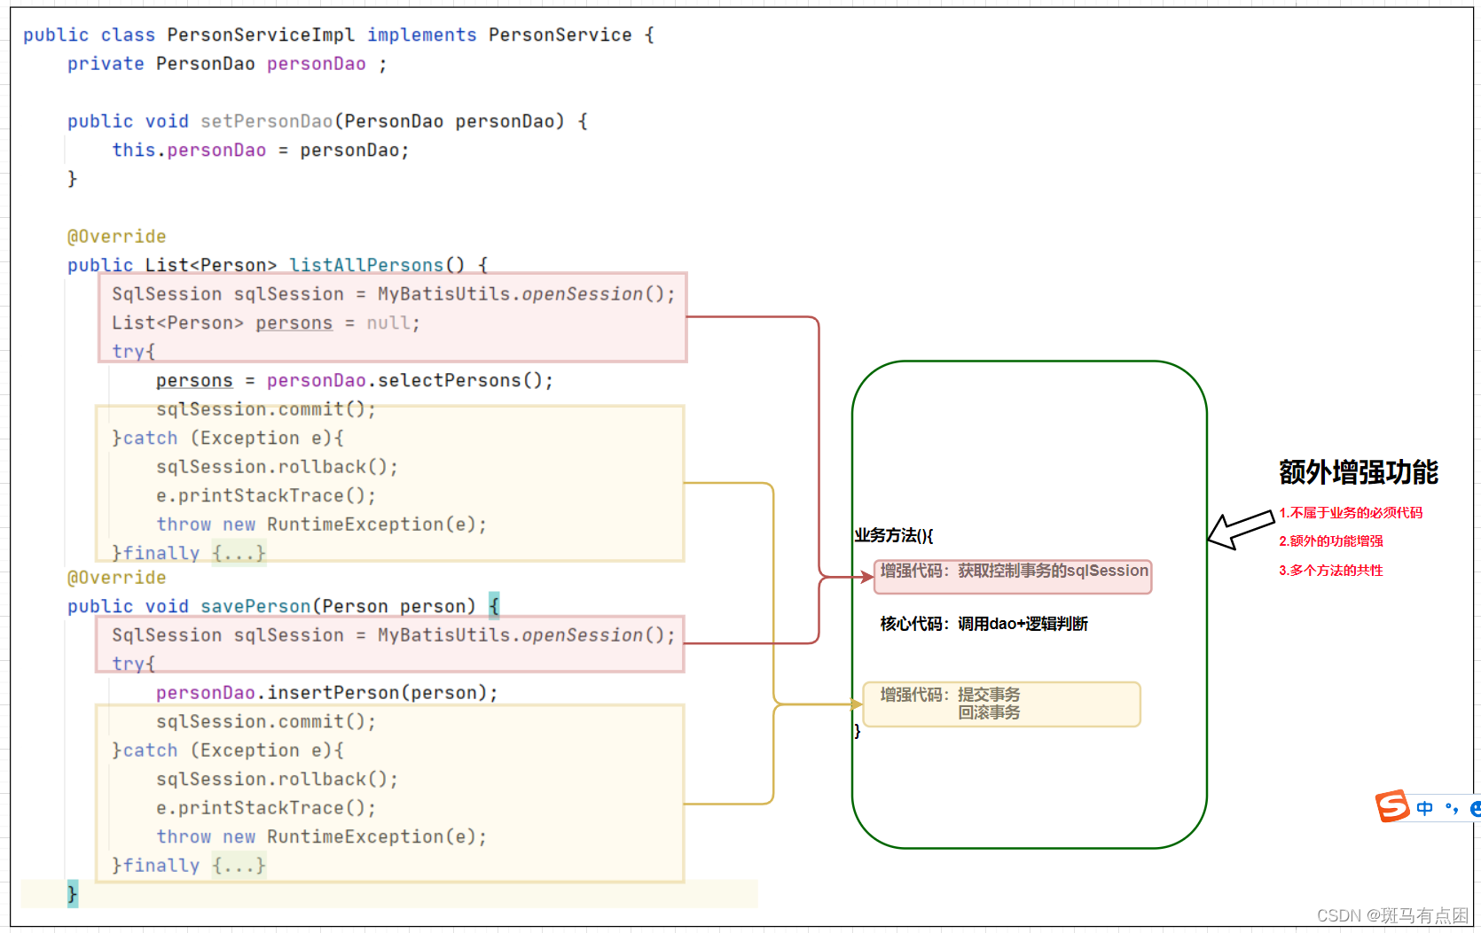Click the highlighted opening brace after savePerson(Person person)

tap(494, 605)
